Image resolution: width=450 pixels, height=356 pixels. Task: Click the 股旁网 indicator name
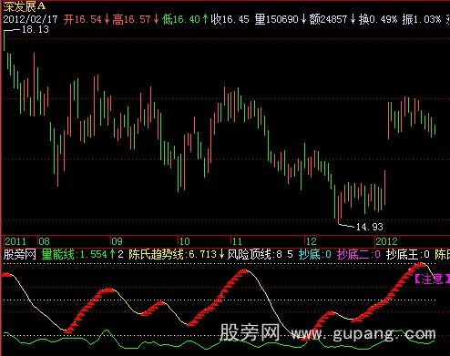[x=20, y=254]
